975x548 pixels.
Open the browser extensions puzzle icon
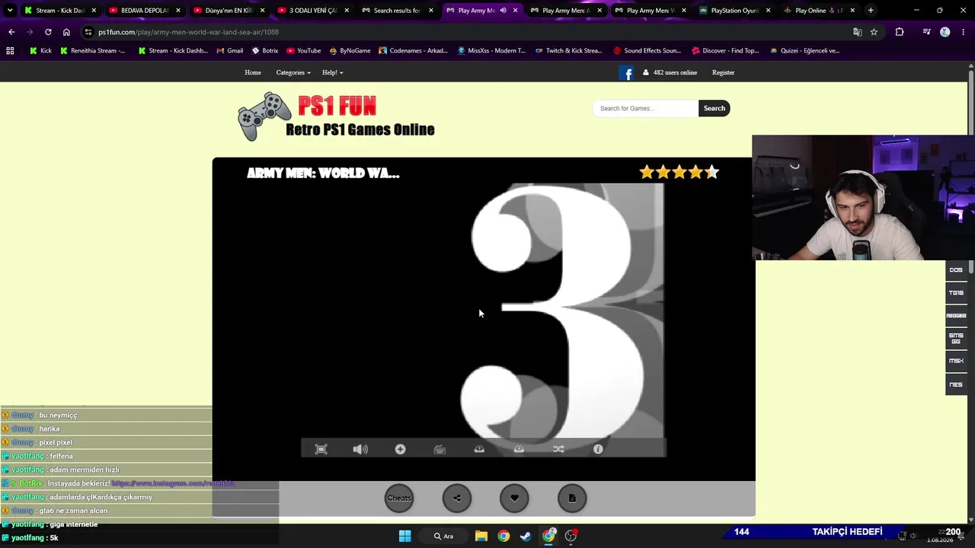click(x=900, y=32)
